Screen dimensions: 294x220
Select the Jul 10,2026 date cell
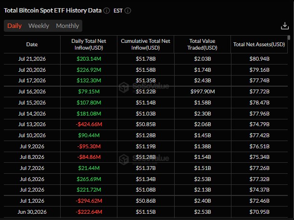pyautogui.click(x=32, y=135)
